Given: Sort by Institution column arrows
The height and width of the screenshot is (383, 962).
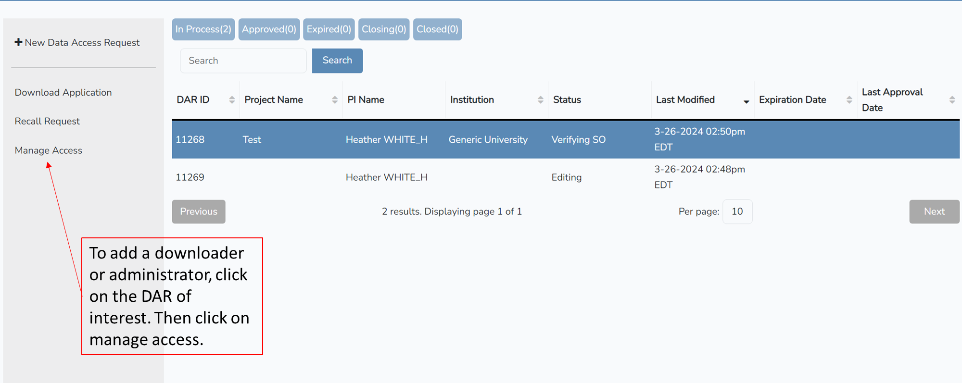Looking at the screenshot, I should [540, 100].
